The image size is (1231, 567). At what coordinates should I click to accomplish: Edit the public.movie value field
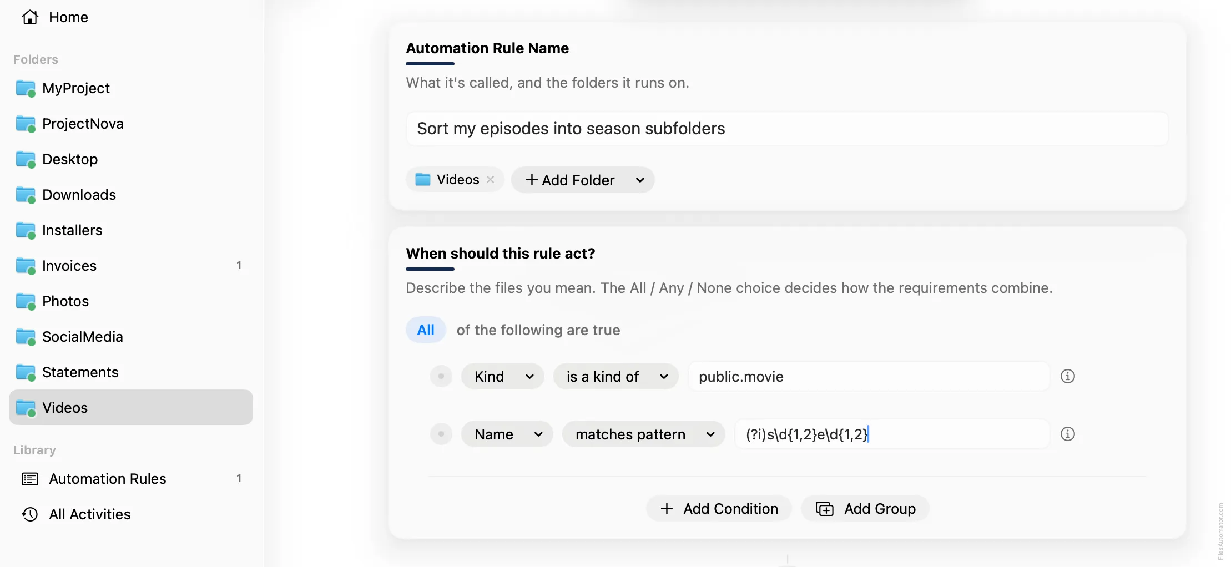coord(869,376)
